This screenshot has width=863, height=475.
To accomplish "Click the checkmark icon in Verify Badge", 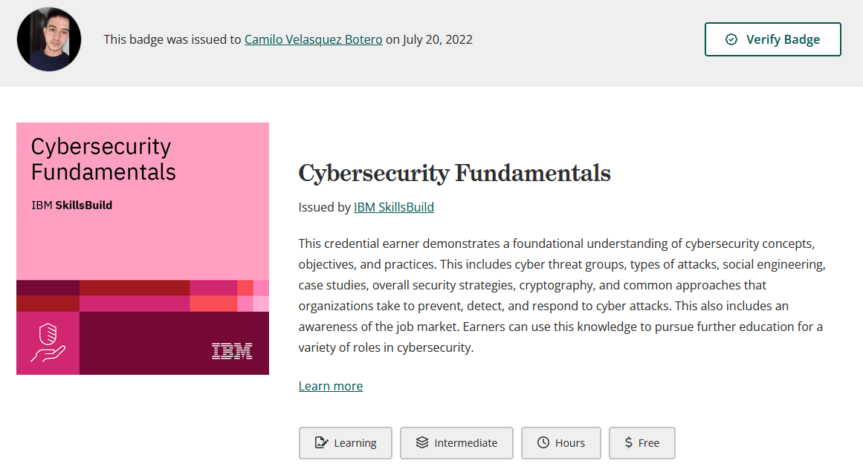I will 731,39.
